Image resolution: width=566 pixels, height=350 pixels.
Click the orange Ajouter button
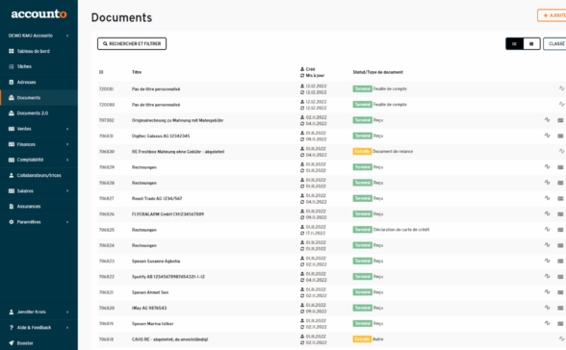click(x=552, y=15)
